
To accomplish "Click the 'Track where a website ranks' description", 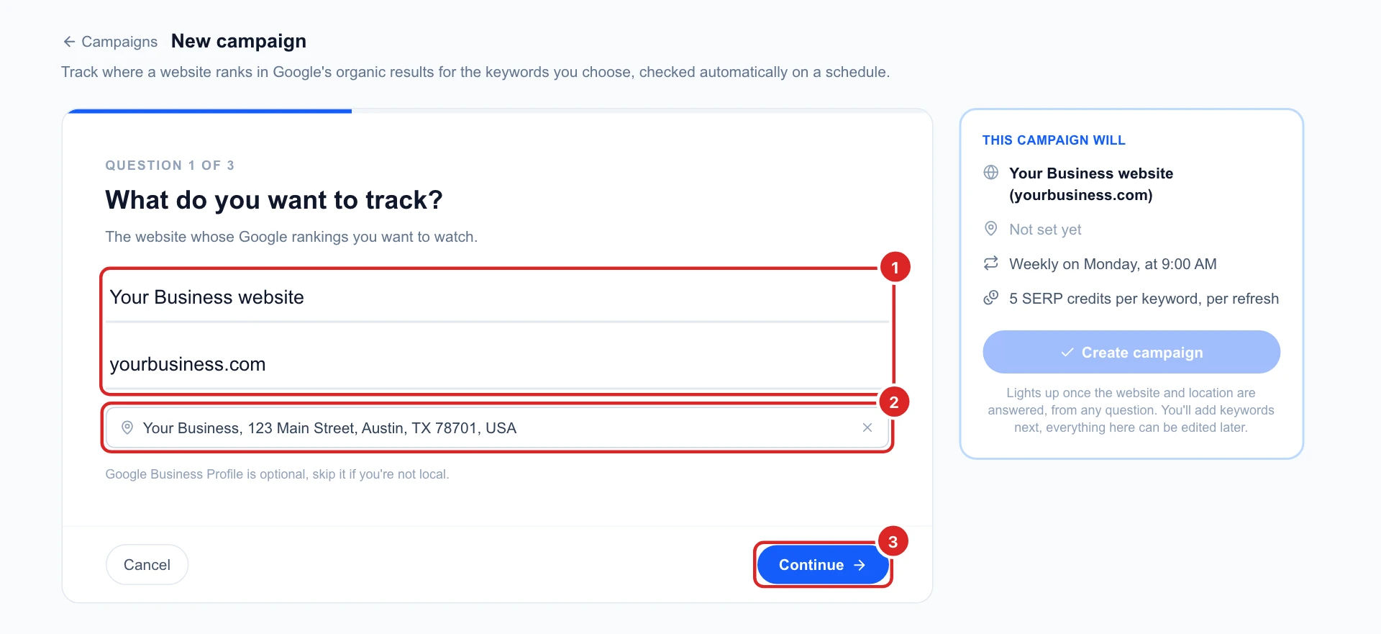I will coord(475,72).
